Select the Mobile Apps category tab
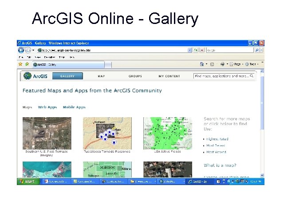284x213 pixels. (74, 107)
